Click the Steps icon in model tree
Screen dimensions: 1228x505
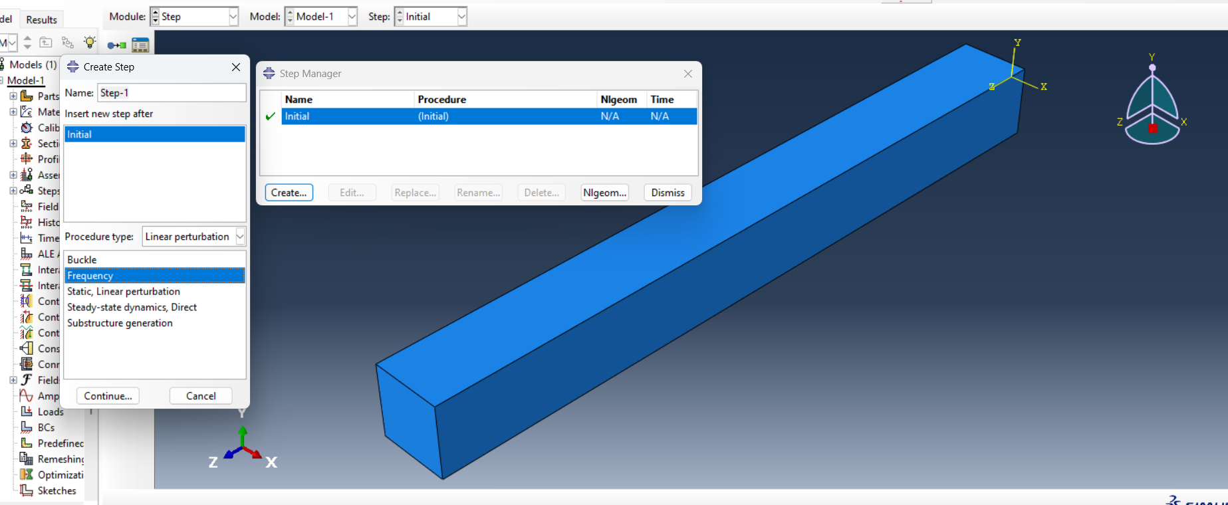tap(27, 191)
